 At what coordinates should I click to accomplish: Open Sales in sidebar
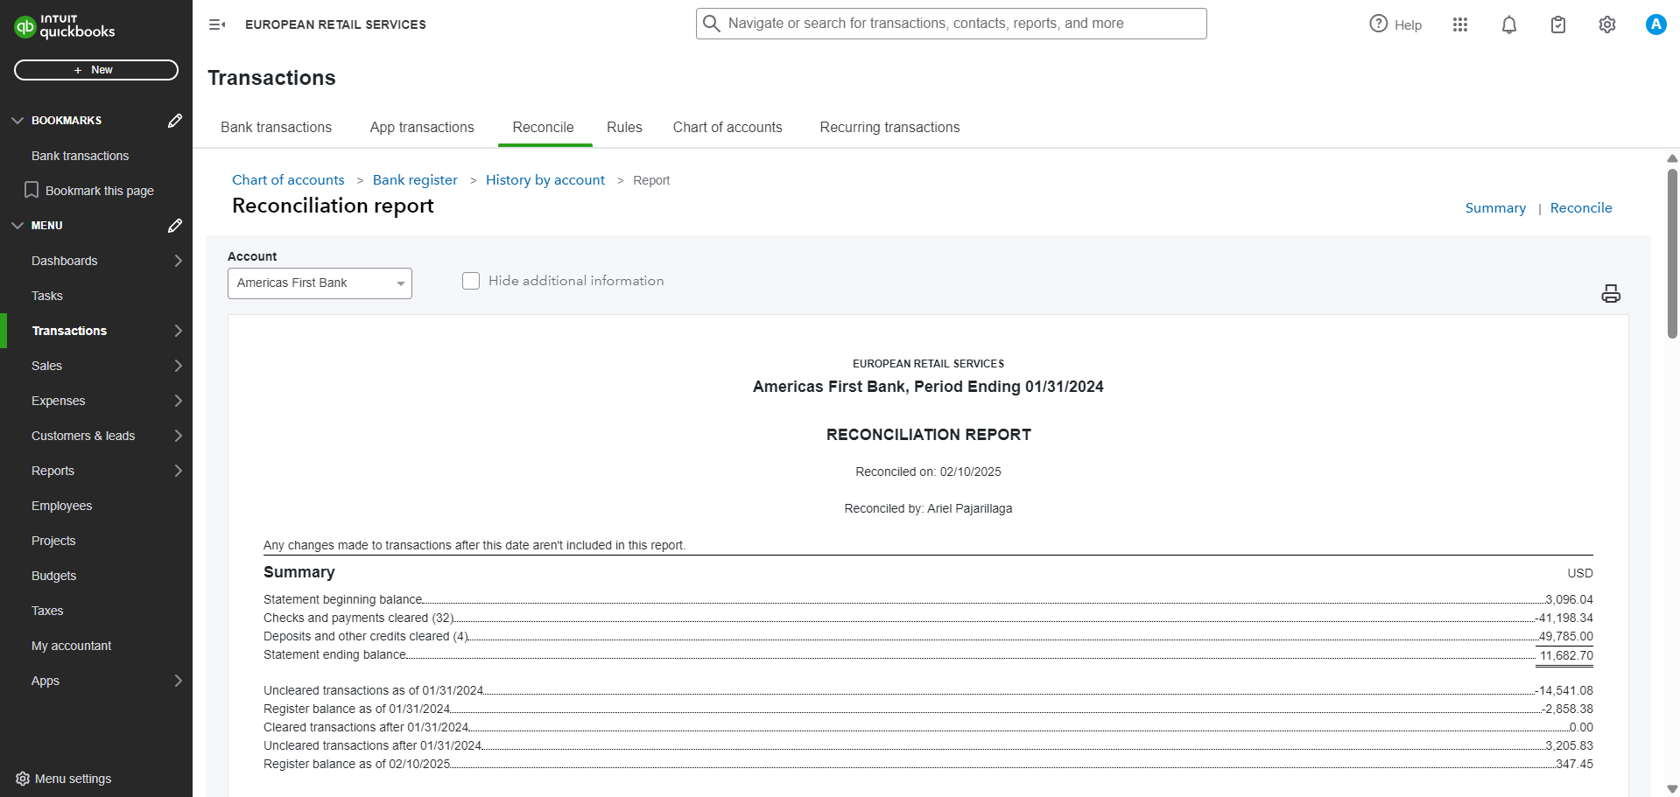point(47,366)
